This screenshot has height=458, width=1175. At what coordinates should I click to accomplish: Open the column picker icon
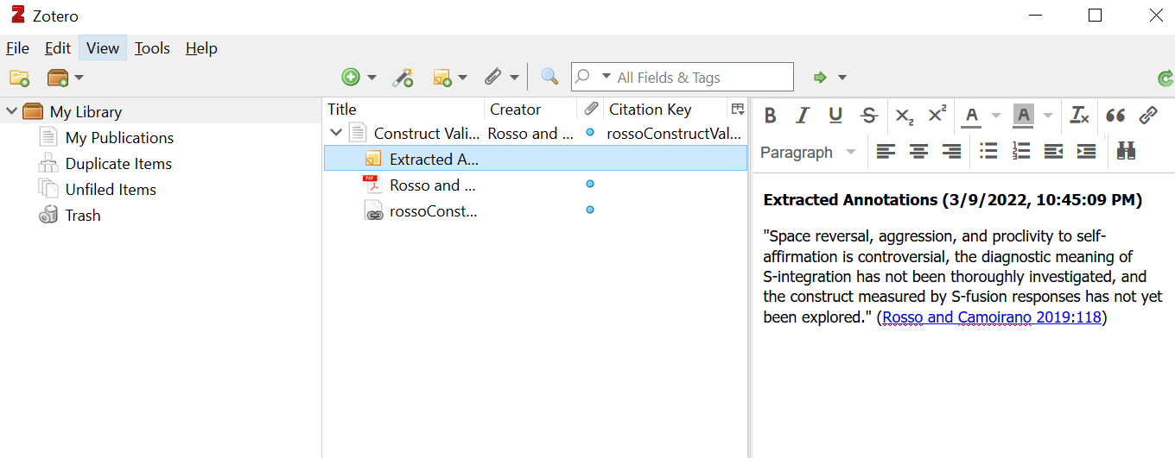[737, 110]
